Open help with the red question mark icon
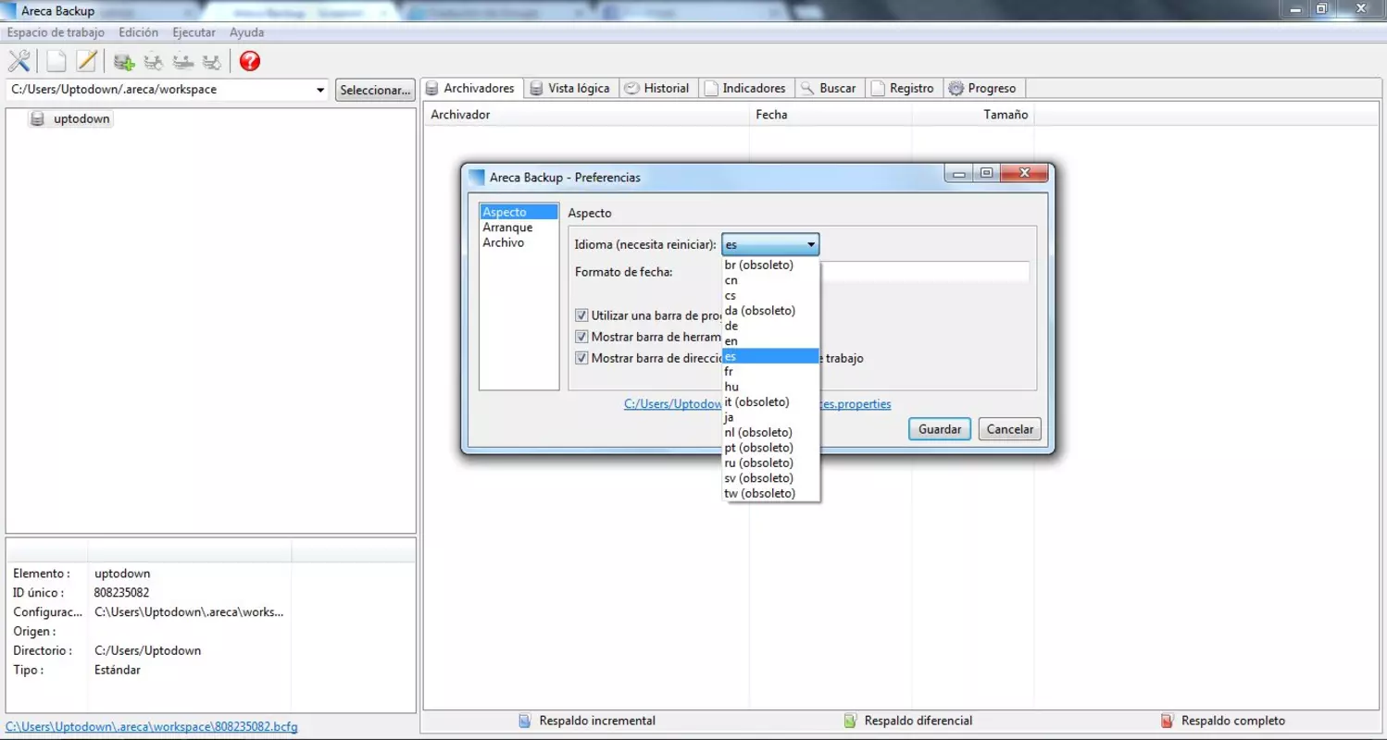The height and width of the screenshot is (740, 1387). 250,61
